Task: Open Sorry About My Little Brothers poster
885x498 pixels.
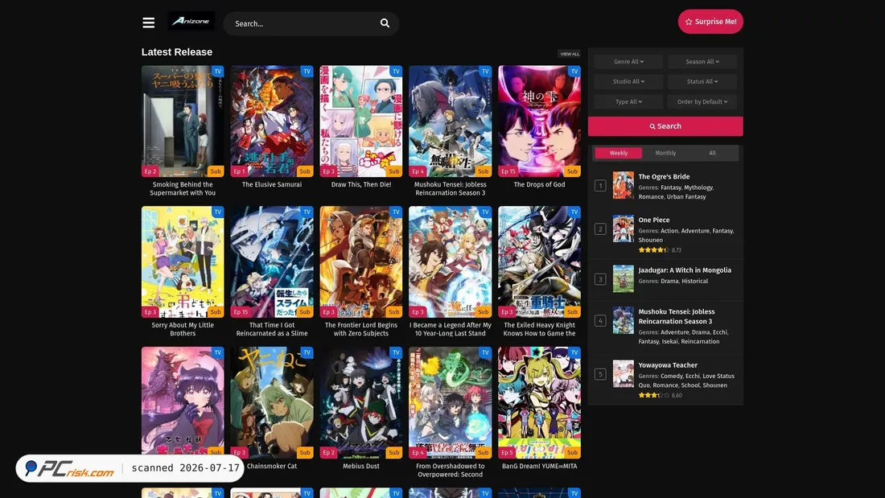Action: click(x=183, y=262)
